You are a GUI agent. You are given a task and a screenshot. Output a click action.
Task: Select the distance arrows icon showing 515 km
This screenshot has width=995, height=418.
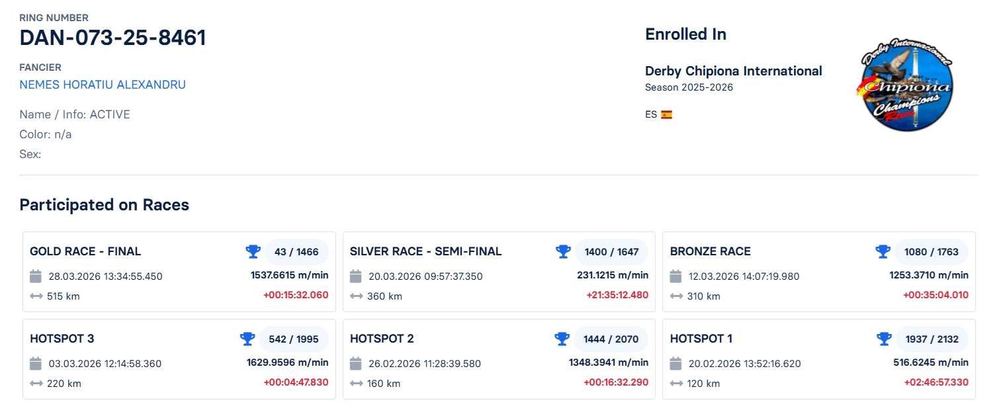click(x=35, y=296)
